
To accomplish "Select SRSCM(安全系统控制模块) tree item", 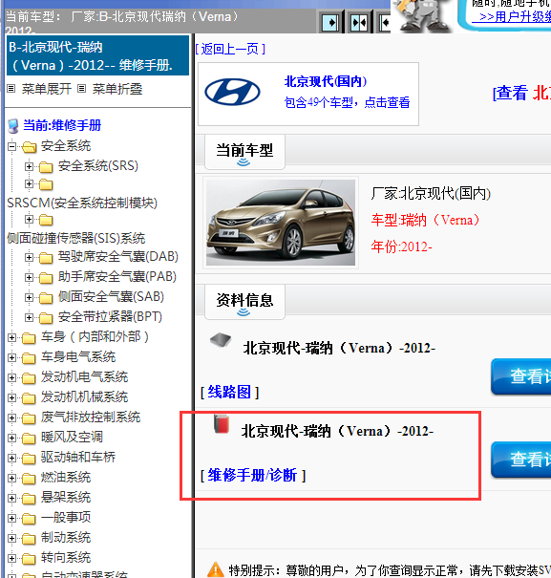I will [x=82, y=203].
